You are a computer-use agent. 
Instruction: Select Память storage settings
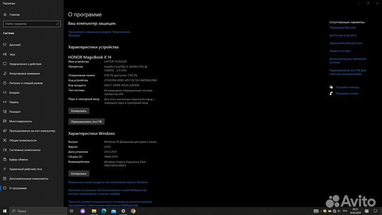tap(14, 102)
